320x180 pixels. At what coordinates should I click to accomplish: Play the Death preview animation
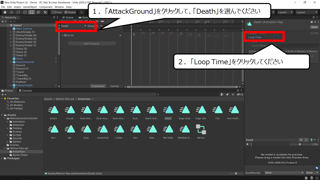pos(247,144)
